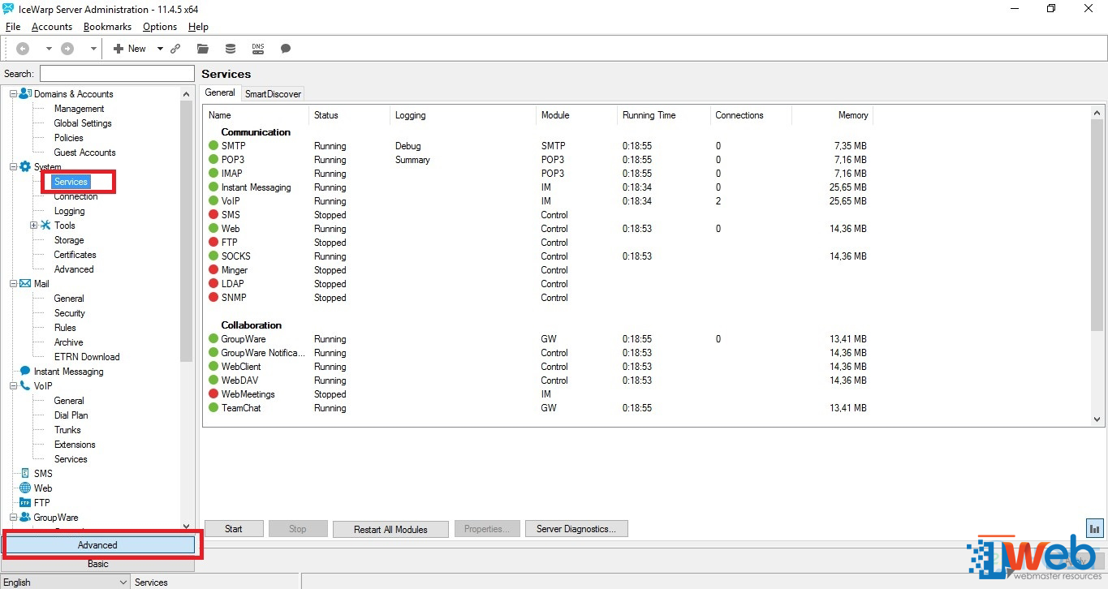Open Server Diagnostics
Screen dimensions: 1108x589
pyautogui.click(x=576, y=529)
